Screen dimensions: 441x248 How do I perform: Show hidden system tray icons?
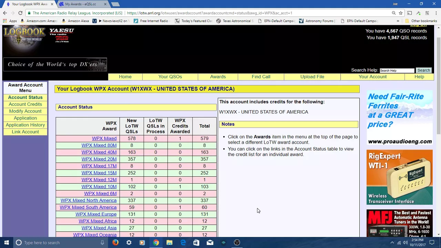[392, 243]
